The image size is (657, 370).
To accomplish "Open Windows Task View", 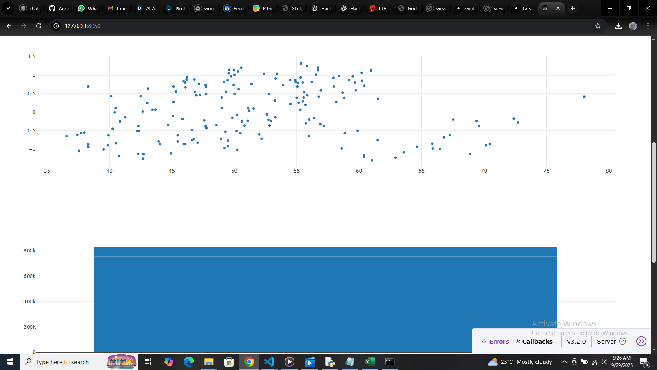I will (148, 362).
